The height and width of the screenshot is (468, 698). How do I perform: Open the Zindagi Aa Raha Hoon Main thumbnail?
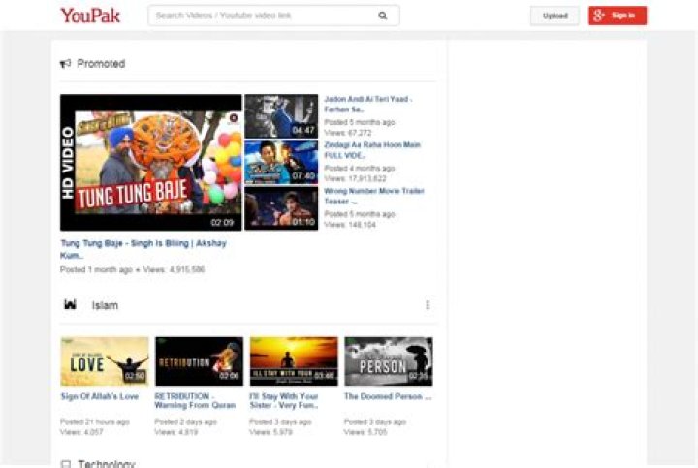(281, 163)
